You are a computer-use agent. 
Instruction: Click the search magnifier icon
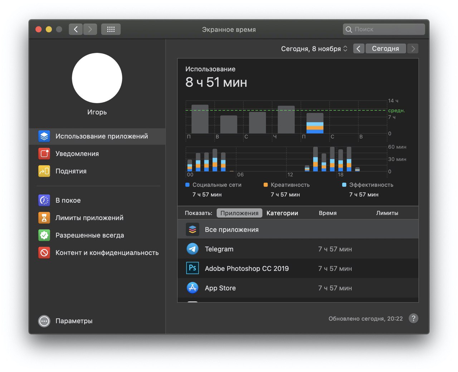[349, 29]
